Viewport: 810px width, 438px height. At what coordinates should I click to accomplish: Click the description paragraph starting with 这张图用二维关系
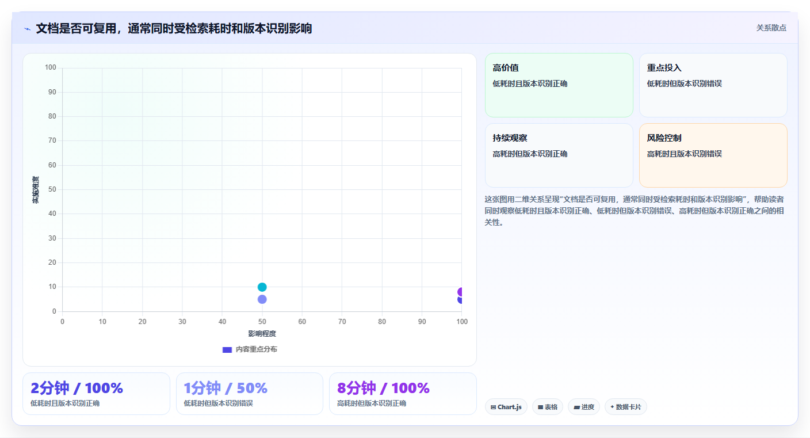pos(635,211)
